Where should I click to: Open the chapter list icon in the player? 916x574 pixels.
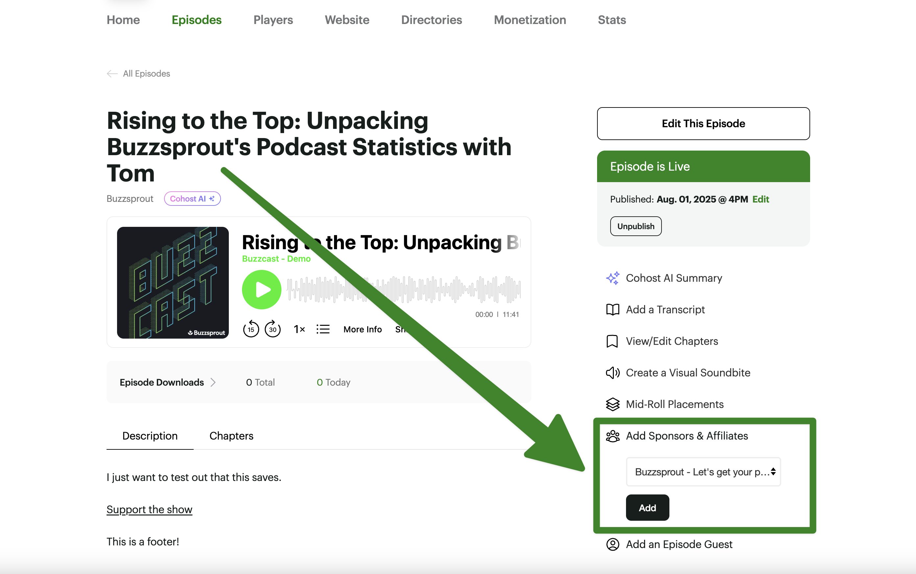tap(323, 329)
